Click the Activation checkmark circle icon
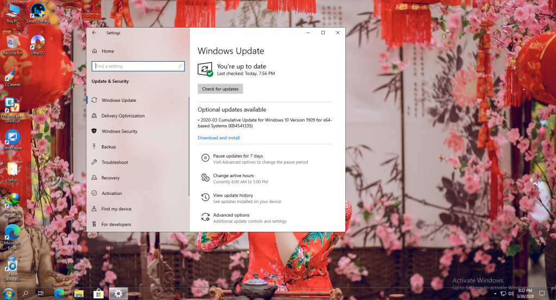 point(94,193)
